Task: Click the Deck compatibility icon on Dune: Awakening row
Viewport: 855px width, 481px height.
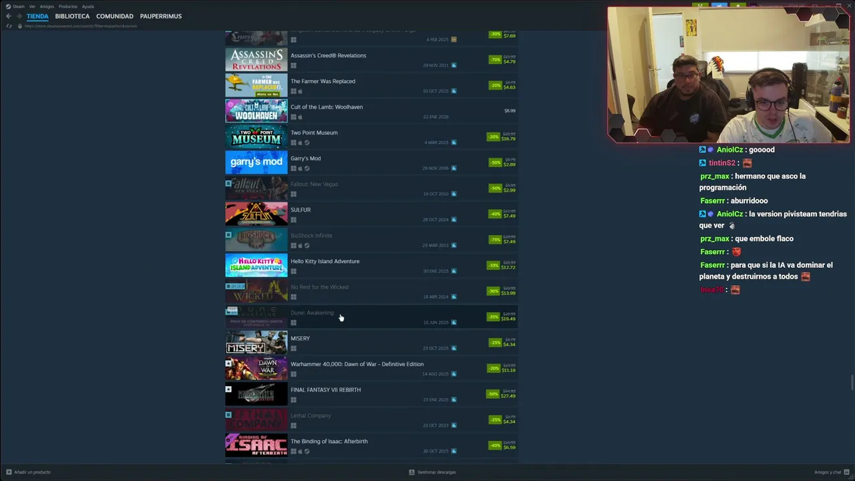Action: 454,323
